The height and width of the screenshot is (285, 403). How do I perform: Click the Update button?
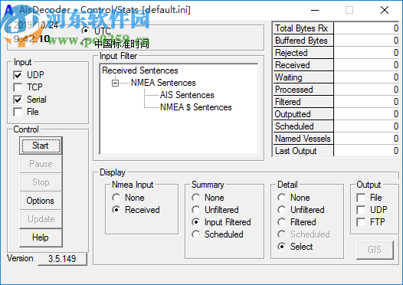[x=41, y=219]
